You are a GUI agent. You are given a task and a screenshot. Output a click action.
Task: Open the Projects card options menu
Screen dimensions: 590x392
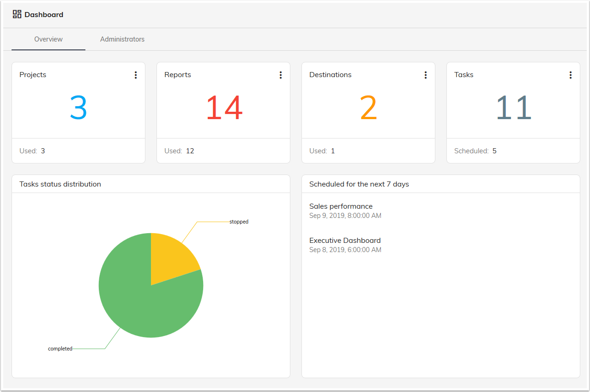(x=136, y=74)
